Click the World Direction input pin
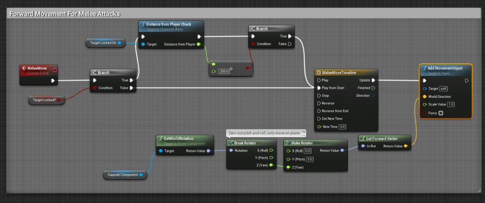This screenshot has height=203, width=485. pos(425,96)
